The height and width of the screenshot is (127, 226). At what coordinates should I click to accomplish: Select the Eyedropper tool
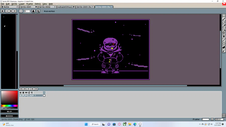point(224,26)
